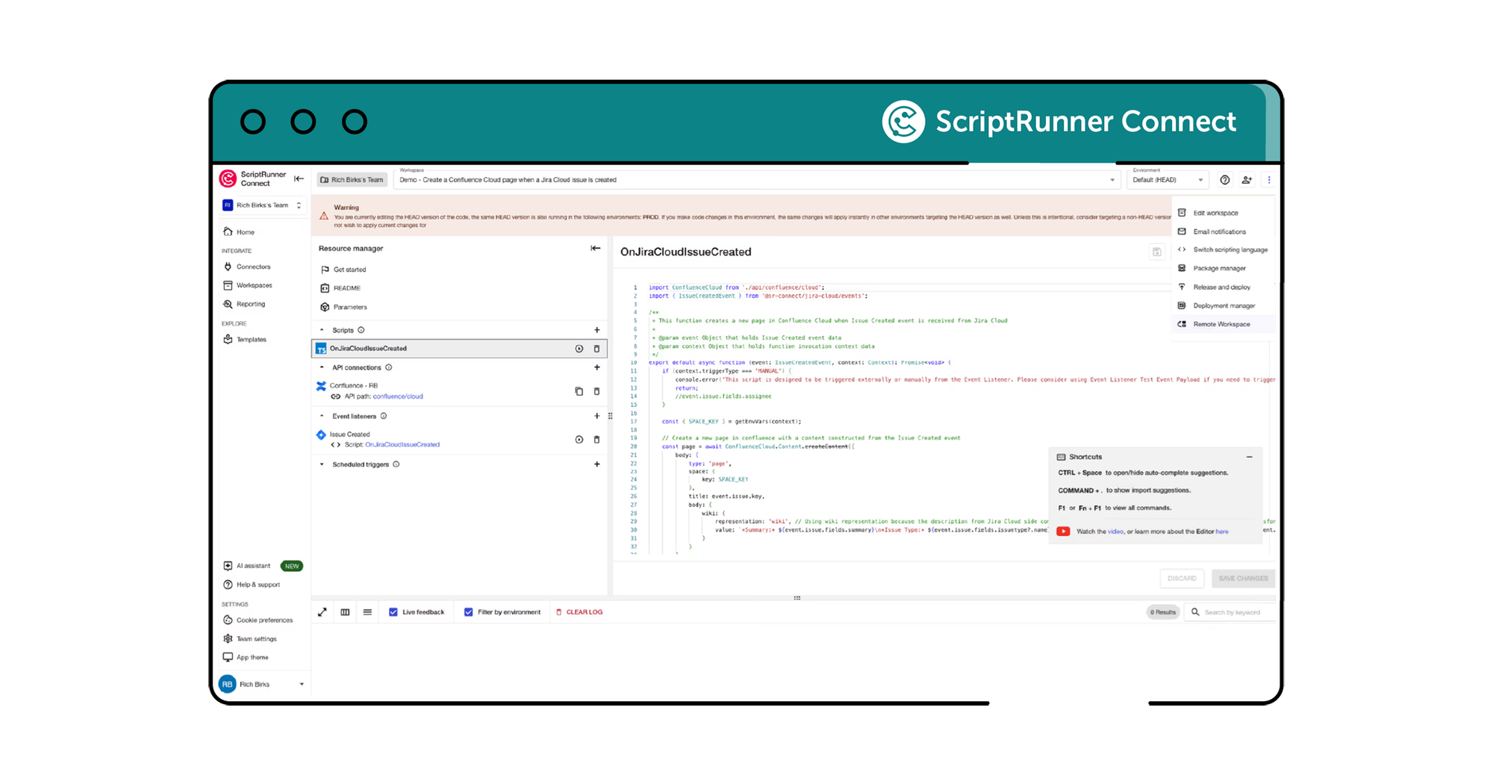The image size is (1493, 784).
Task: Choose Release and deploy menu item
Action: point(1221,287)
